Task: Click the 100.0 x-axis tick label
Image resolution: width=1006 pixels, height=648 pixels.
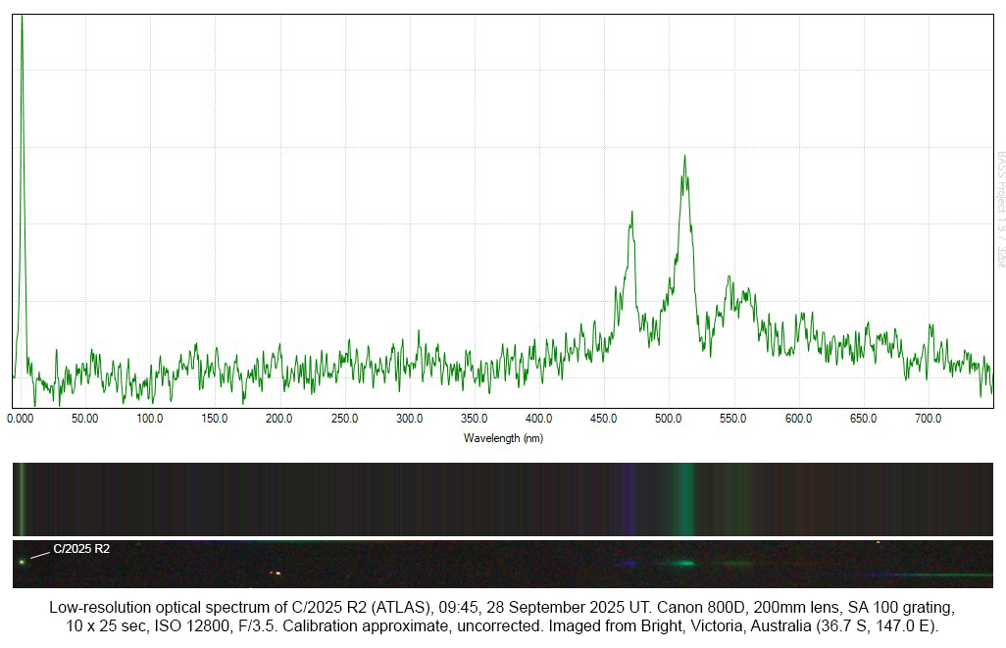Action: 150,419
